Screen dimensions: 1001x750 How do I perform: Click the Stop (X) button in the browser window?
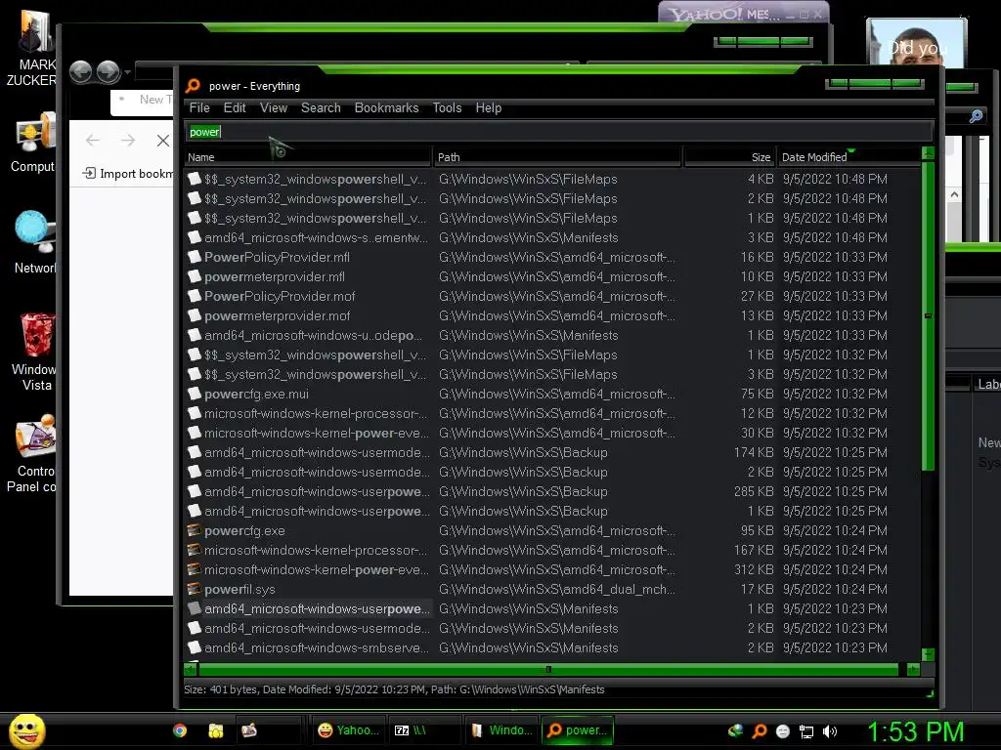(163, 141)
